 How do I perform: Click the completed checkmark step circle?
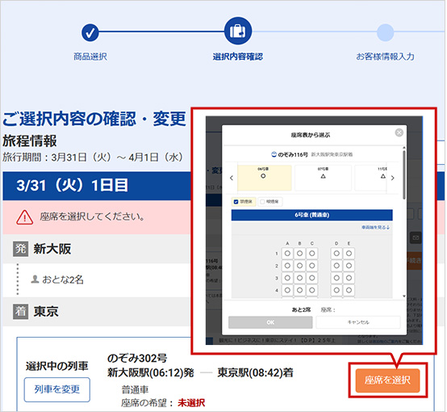pyautogui.click(x=90, y=32)
